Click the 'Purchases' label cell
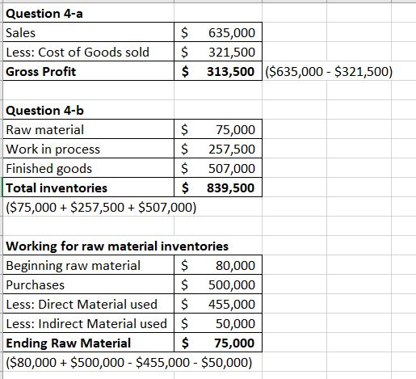The height and width of the screenshot is (379, 416). pos(88,284)
